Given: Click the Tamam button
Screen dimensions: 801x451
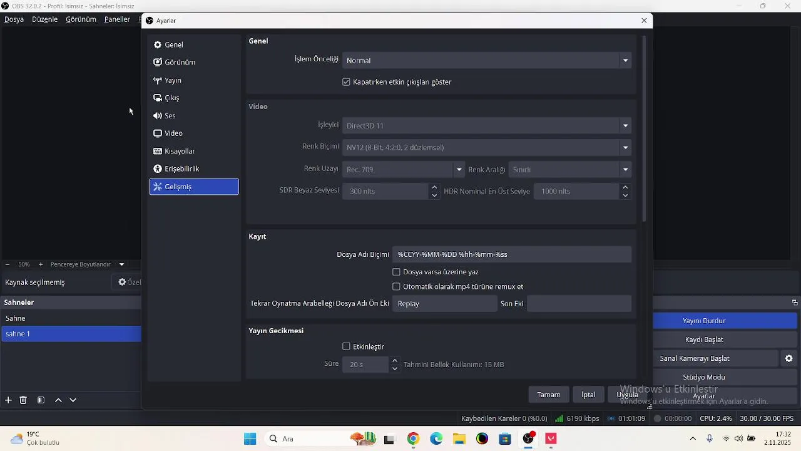Looking at the screenshot, I should [x=549, y=395].
